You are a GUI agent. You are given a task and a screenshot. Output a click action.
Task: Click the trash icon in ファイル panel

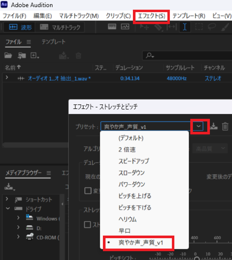[x=78, y=56]
